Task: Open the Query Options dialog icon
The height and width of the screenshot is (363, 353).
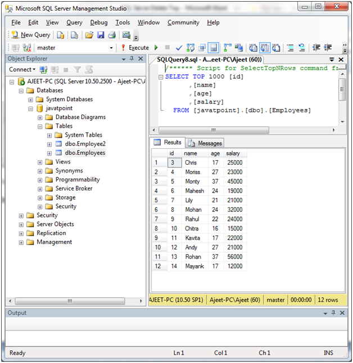Action: click(x=202, y=48)
